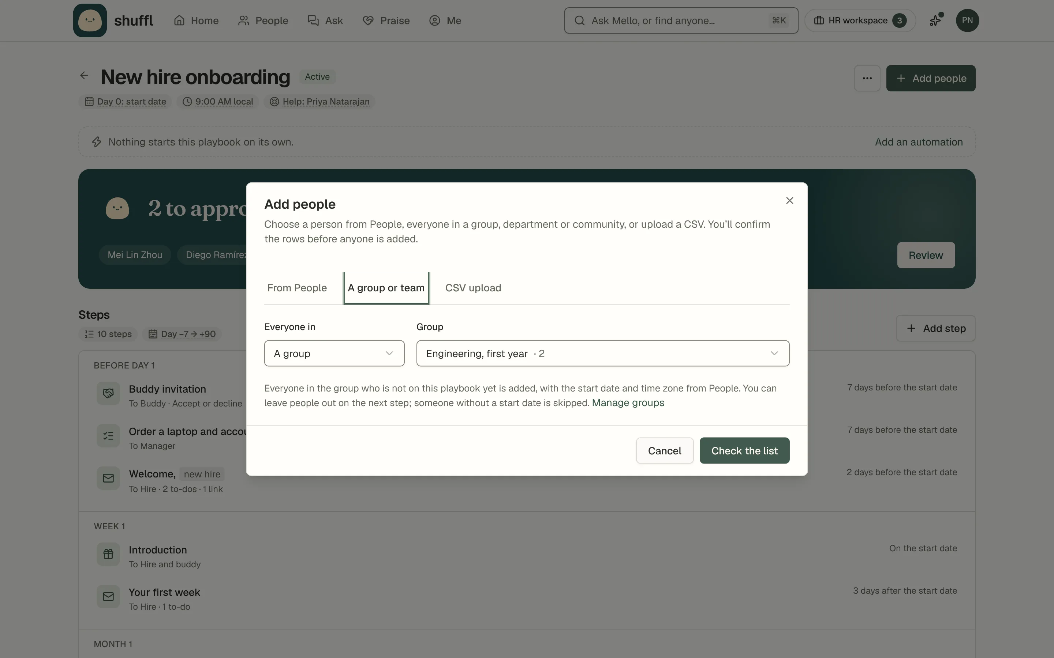Click the Add people button
1054x658 pixels.
click(931, 78)
